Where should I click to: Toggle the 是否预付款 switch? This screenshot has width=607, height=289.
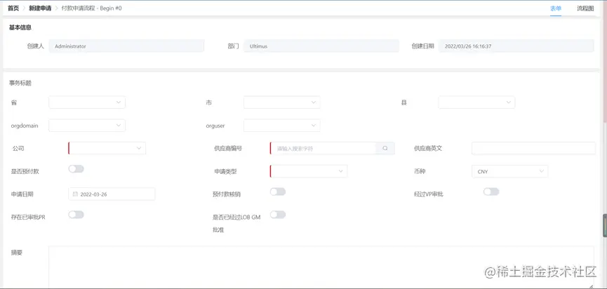tap(76, 168)
